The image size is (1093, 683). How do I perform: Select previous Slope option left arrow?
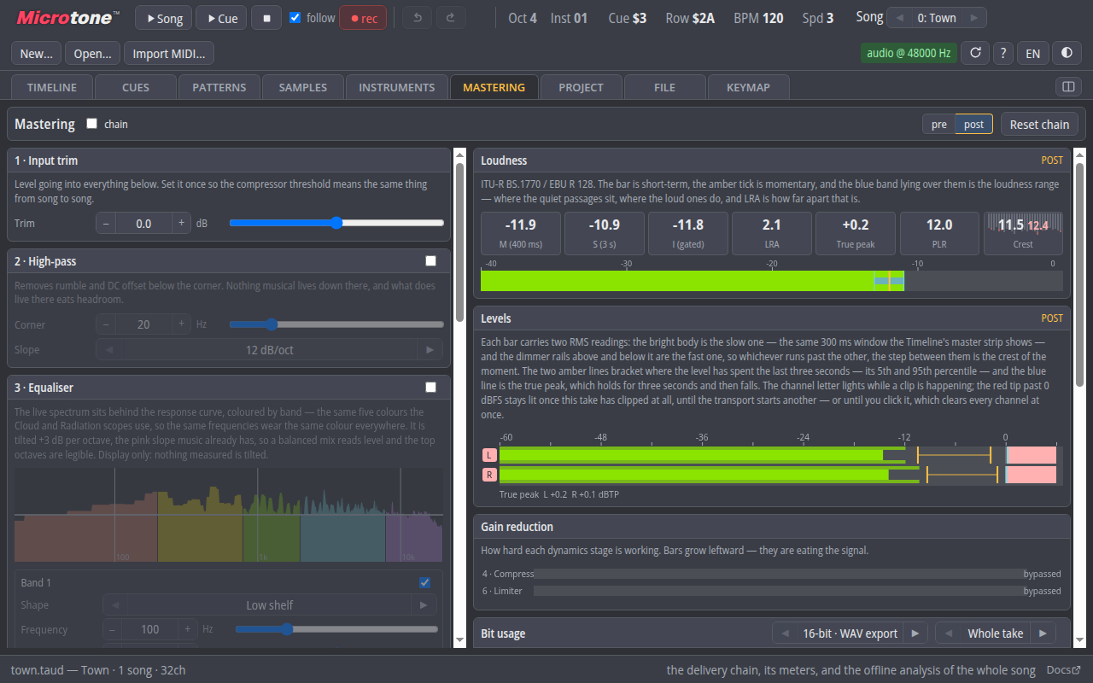108,349
